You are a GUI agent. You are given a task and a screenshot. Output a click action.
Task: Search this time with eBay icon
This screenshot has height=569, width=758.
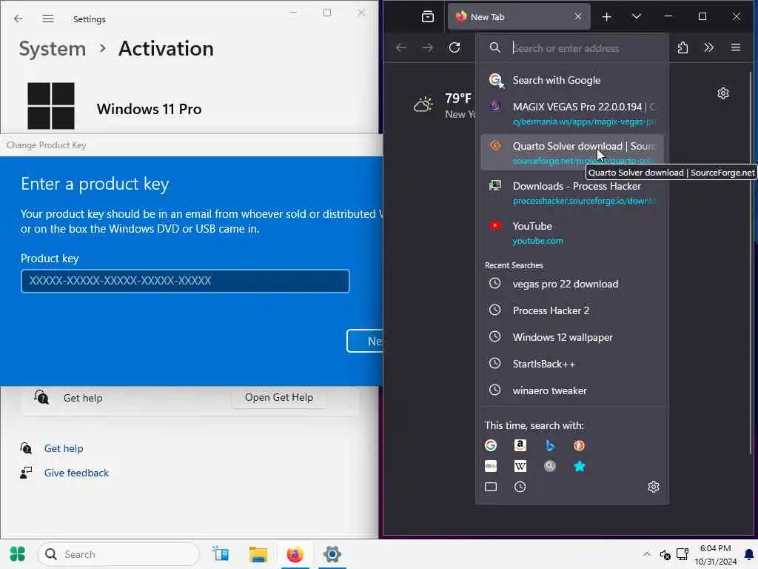tap(491, 466)
